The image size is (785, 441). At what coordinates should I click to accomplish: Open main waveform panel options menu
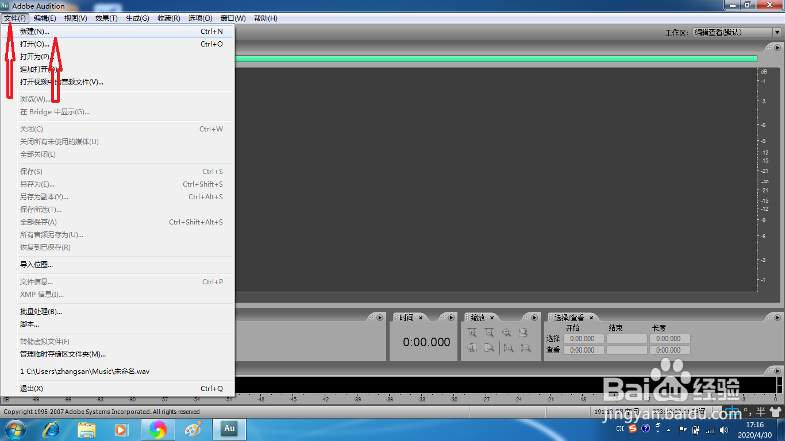point(776,48)
